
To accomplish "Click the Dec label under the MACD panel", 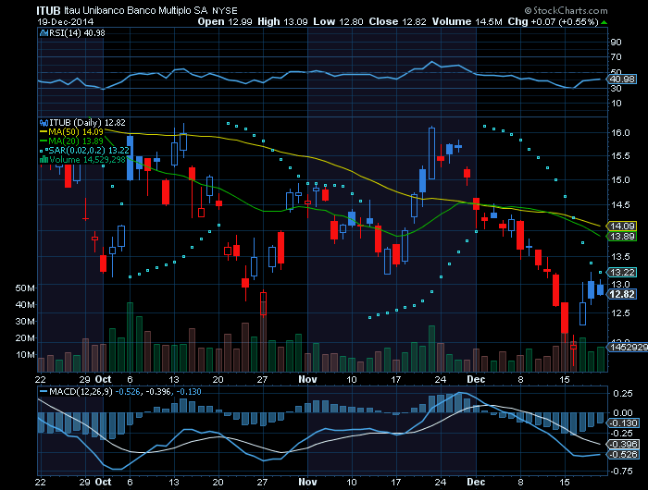I will click(x=476, y=483).
